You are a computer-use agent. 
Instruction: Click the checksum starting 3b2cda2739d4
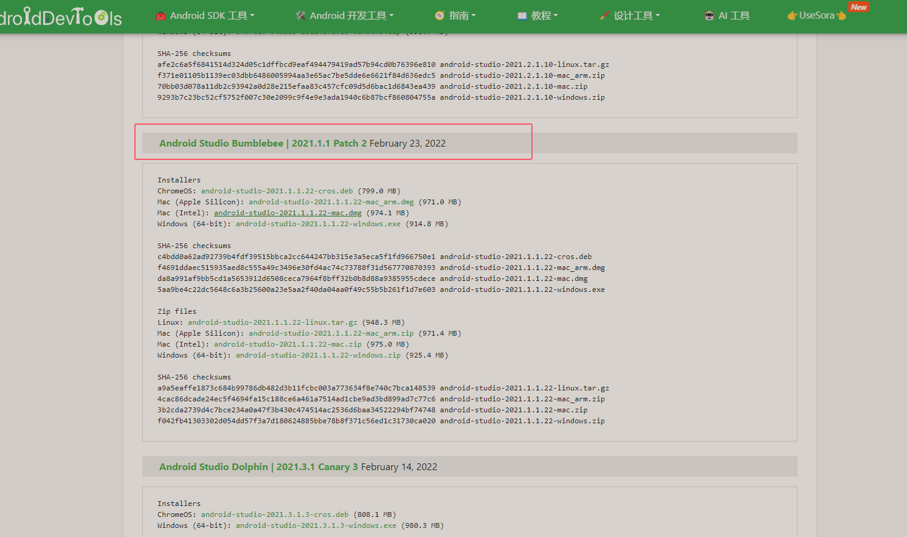coord(297,410)
